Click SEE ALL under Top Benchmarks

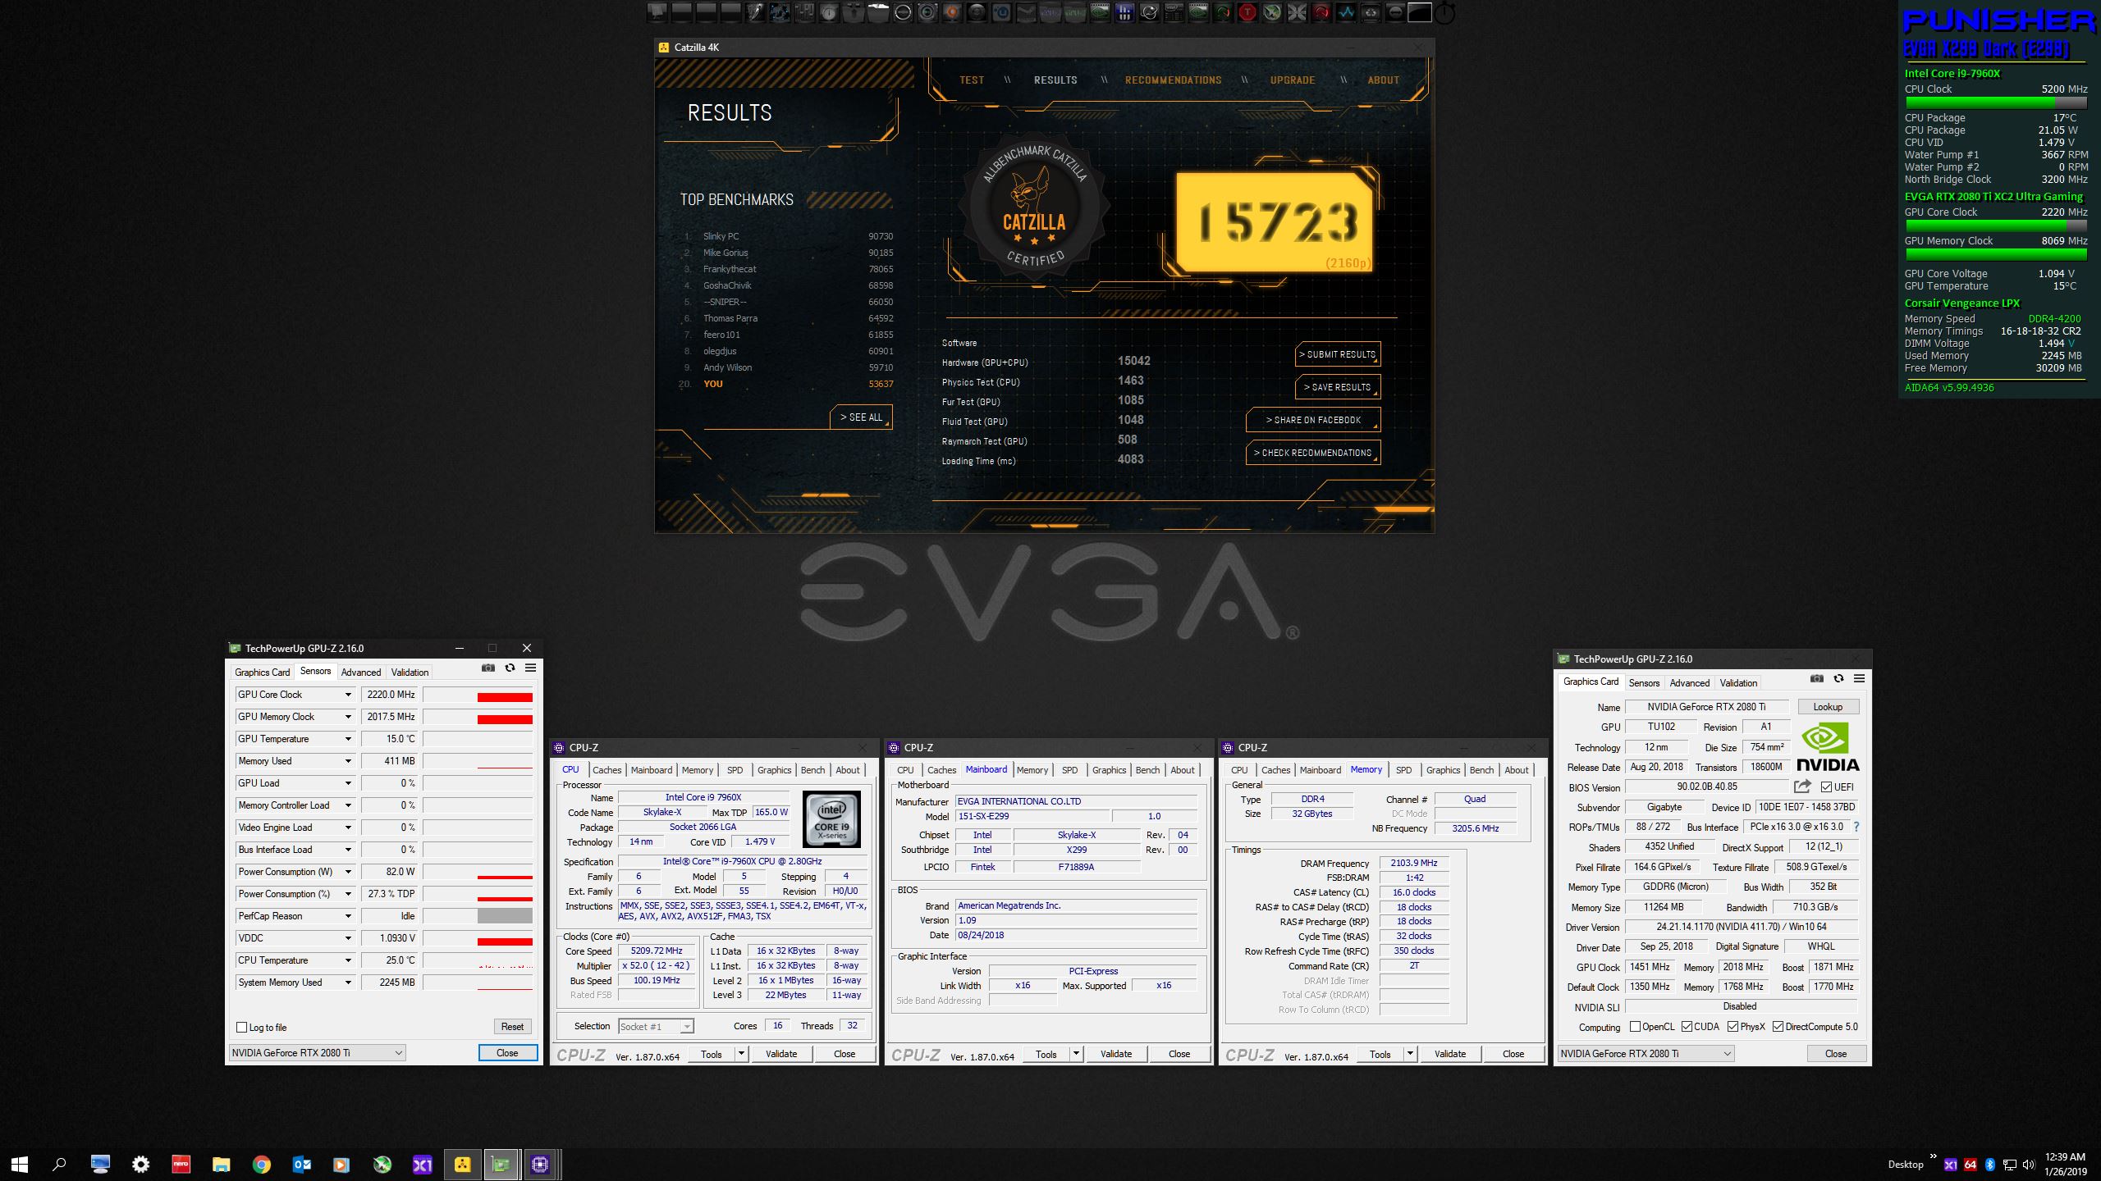click(861, 417)
